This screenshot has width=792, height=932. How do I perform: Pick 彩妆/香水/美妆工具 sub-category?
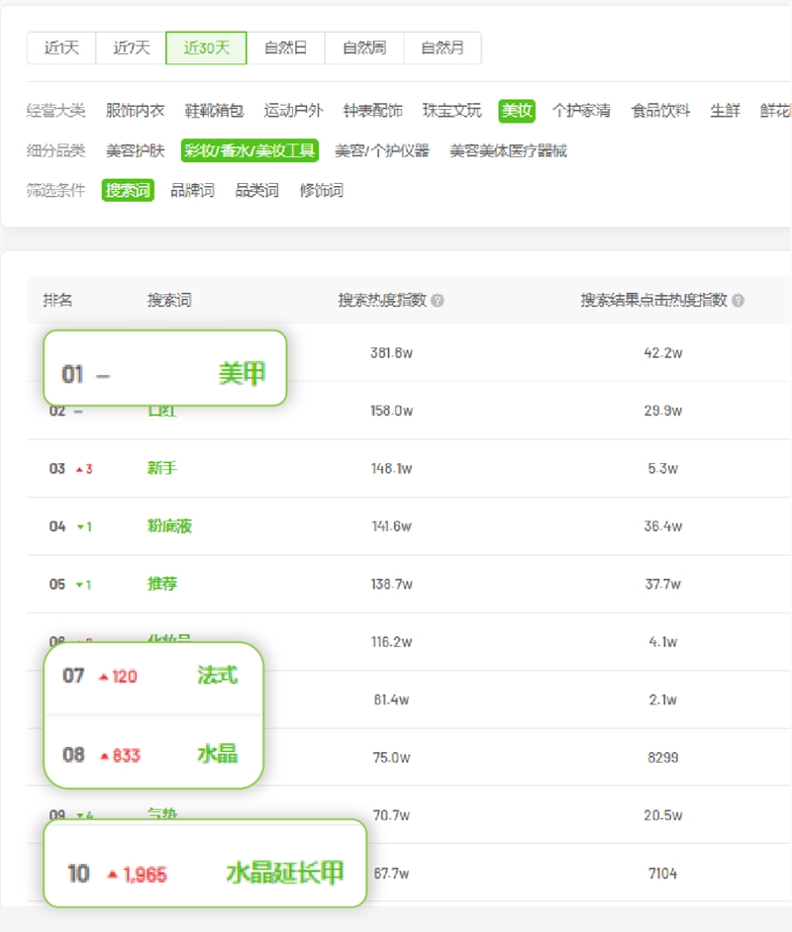[249, 151]
